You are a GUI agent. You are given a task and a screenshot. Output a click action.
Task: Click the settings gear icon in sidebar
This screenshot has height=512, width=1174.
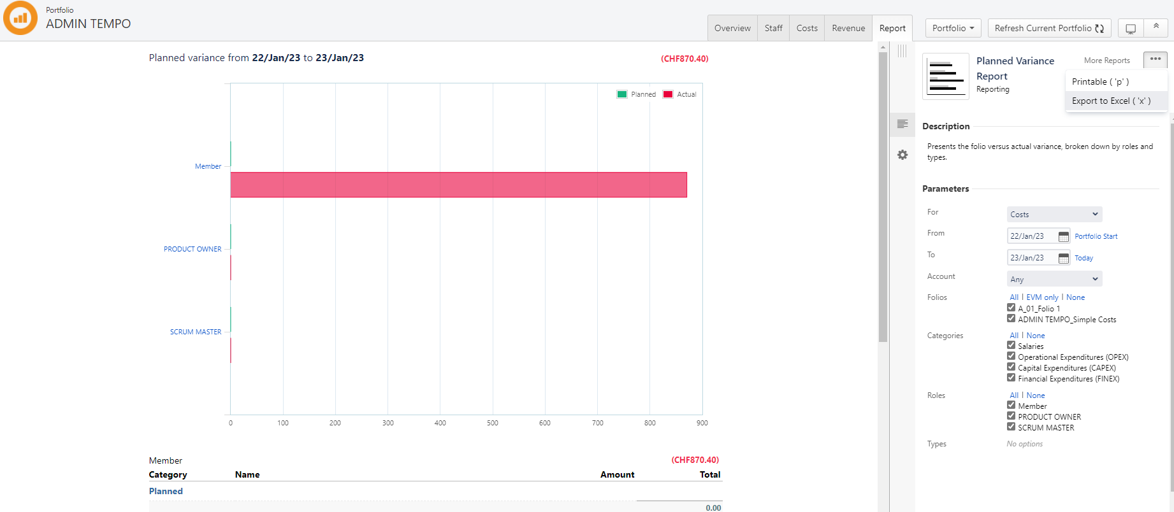click(x=902, y=155)
